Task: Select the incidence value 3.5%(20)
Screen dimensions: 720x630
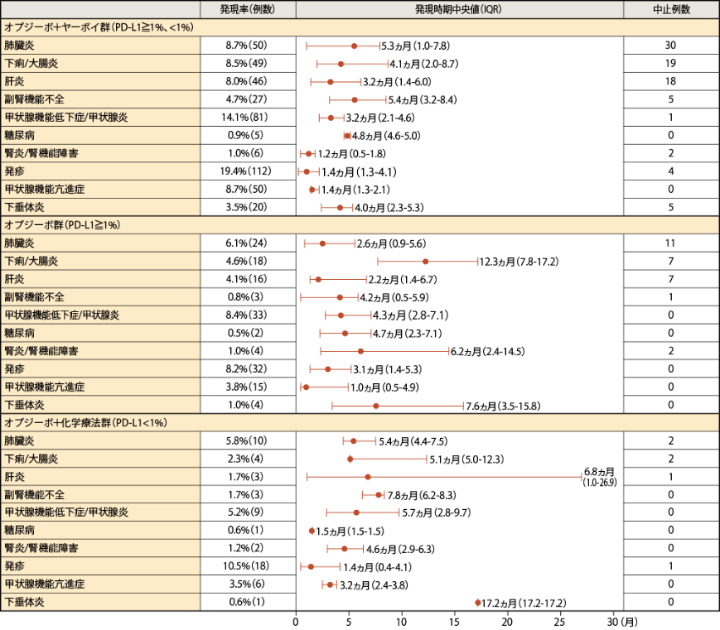Action: point(247,207)
